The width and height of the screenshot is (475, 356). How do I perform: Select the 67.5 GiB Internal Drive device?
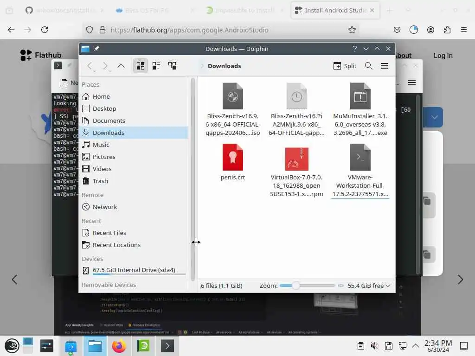tap(133, 270)
